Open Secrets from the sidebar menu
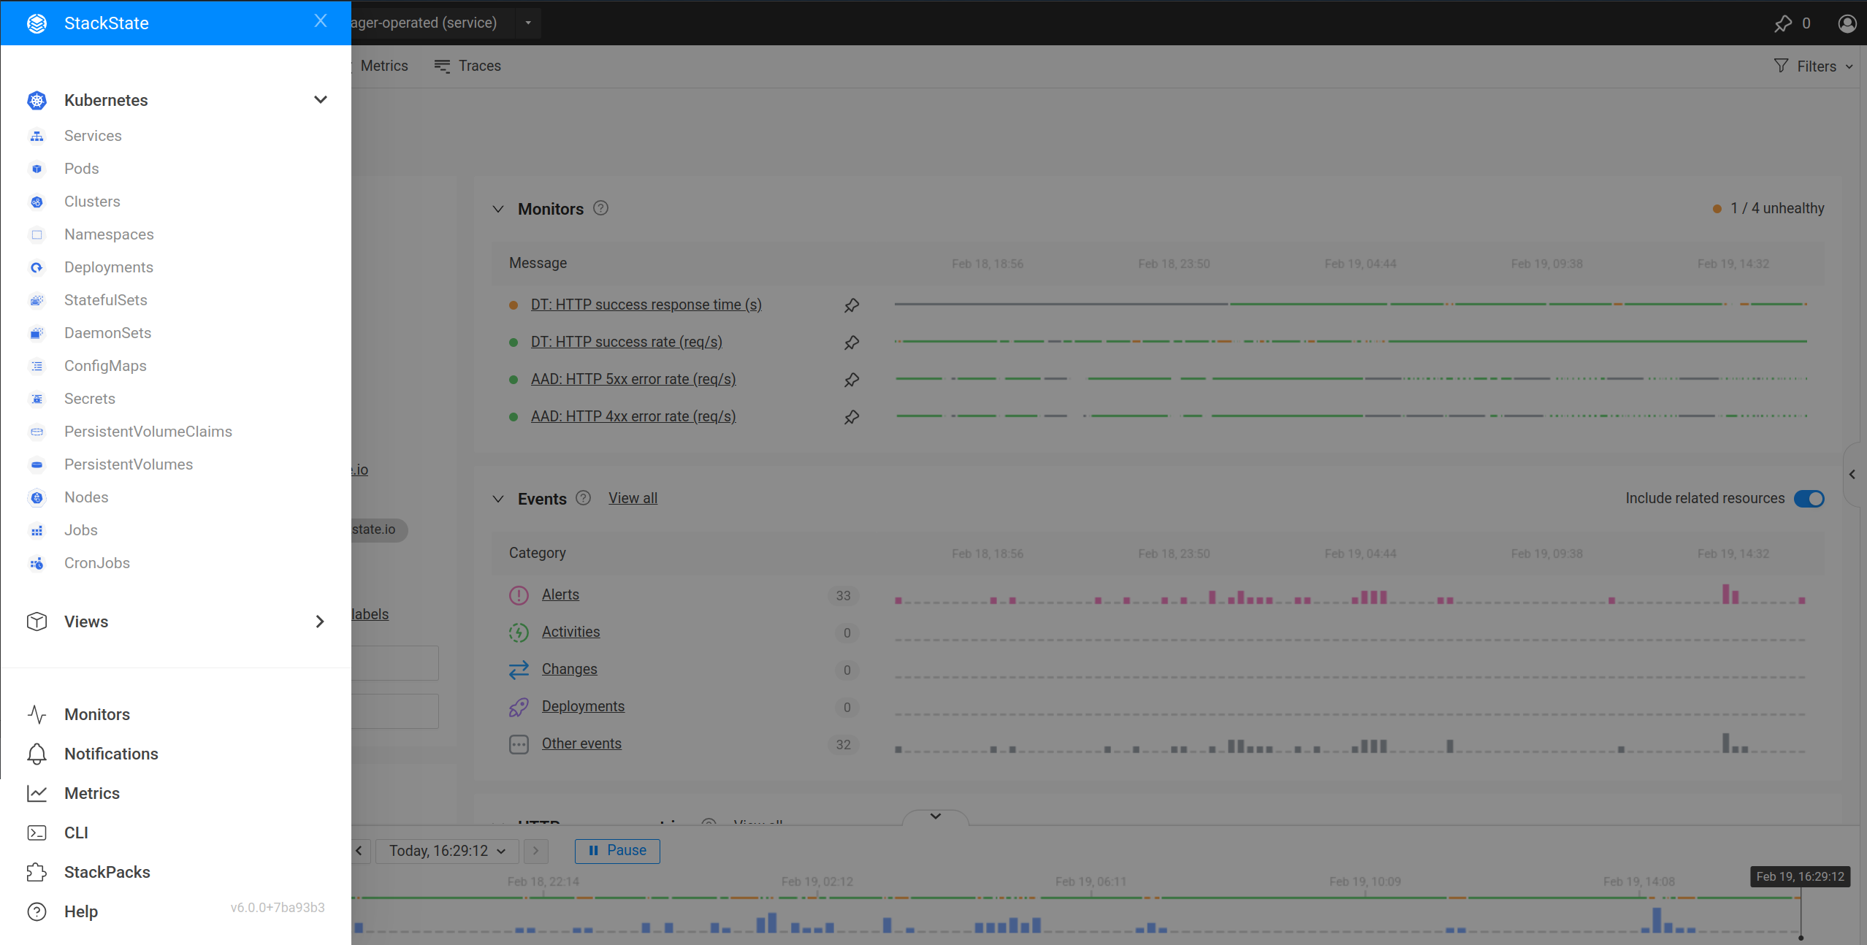 (89, 399)
